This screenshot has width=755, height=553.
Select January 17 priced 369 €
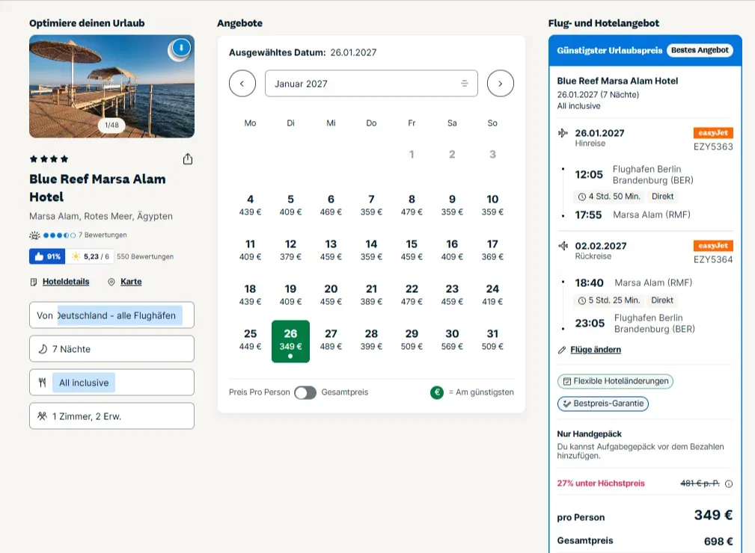(x=492, y=250)
